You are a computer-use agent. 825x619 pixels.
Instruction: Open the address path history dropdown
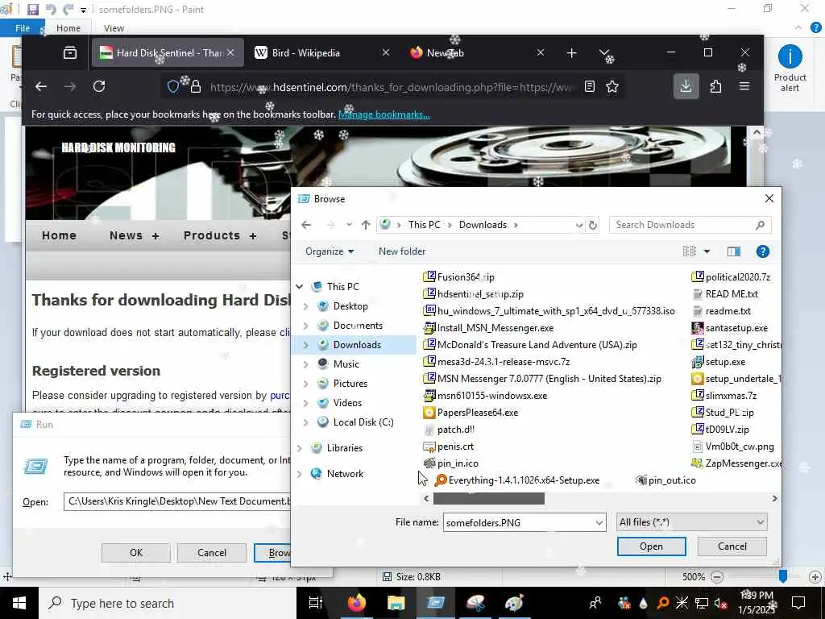coord(578,226)
